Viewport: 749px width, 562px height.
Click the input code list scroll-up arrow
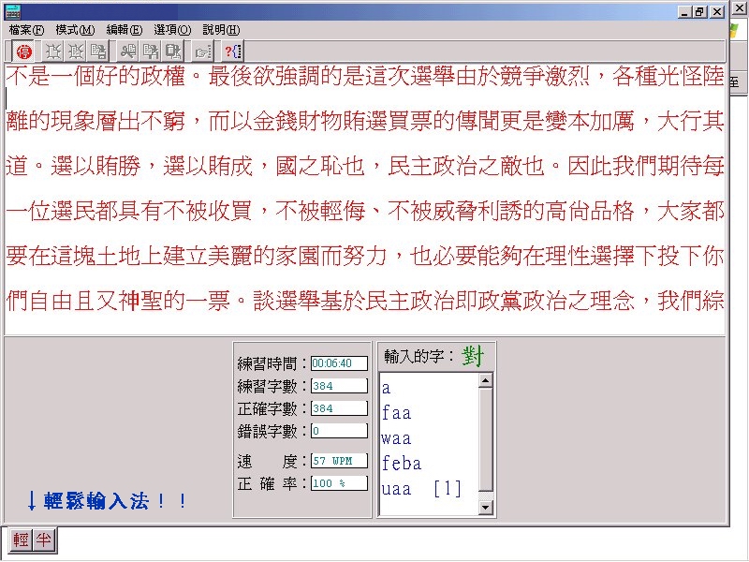coord(485,381)
